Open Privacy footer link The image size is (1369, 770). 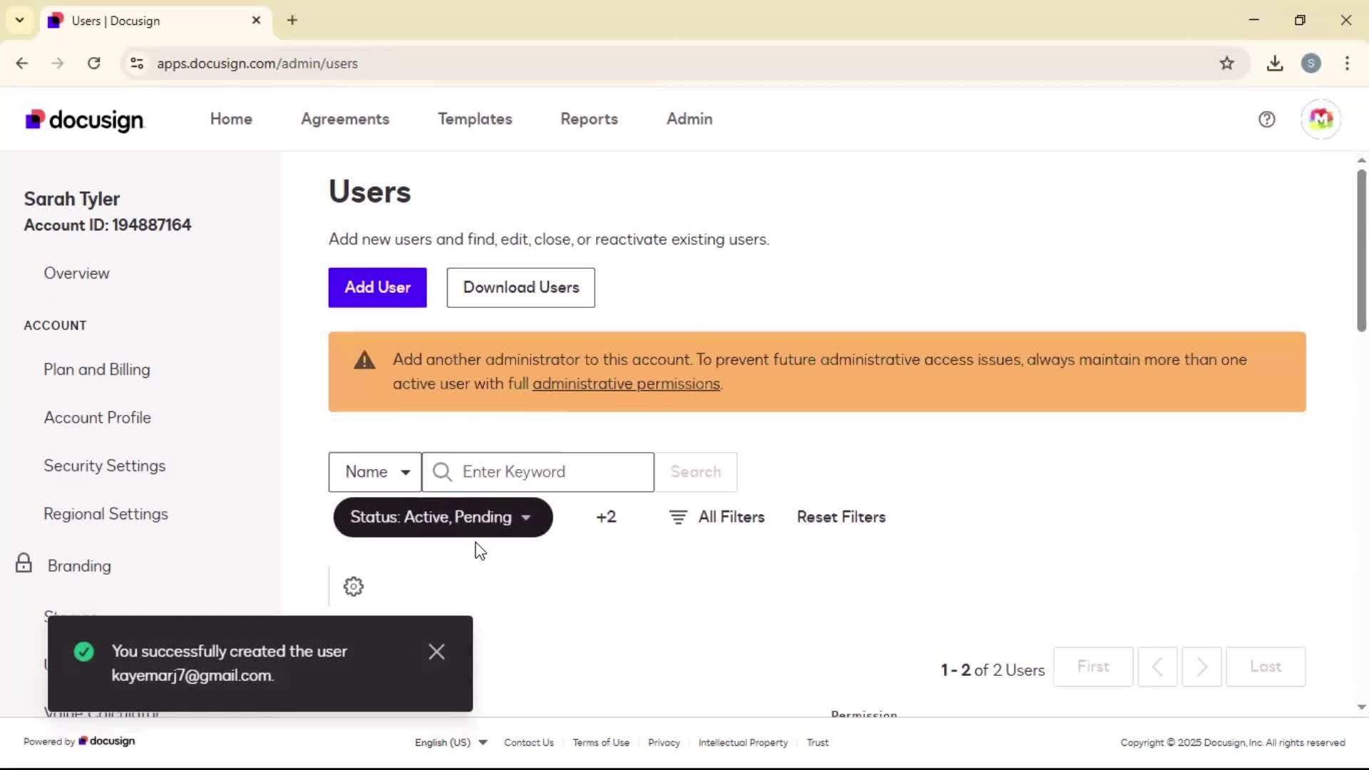pyautogui.click(x=664, y=742)
